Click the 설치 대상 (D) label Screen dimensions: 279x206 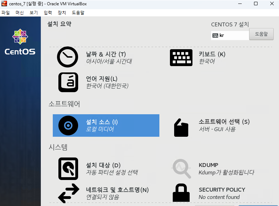coord(103,165)
